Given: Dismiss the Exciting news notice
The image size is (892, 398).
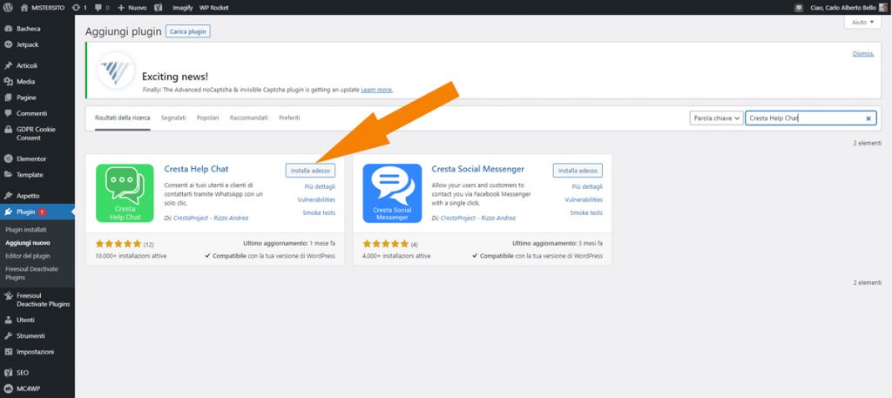Looking at the screenshot, I should 863,53.
